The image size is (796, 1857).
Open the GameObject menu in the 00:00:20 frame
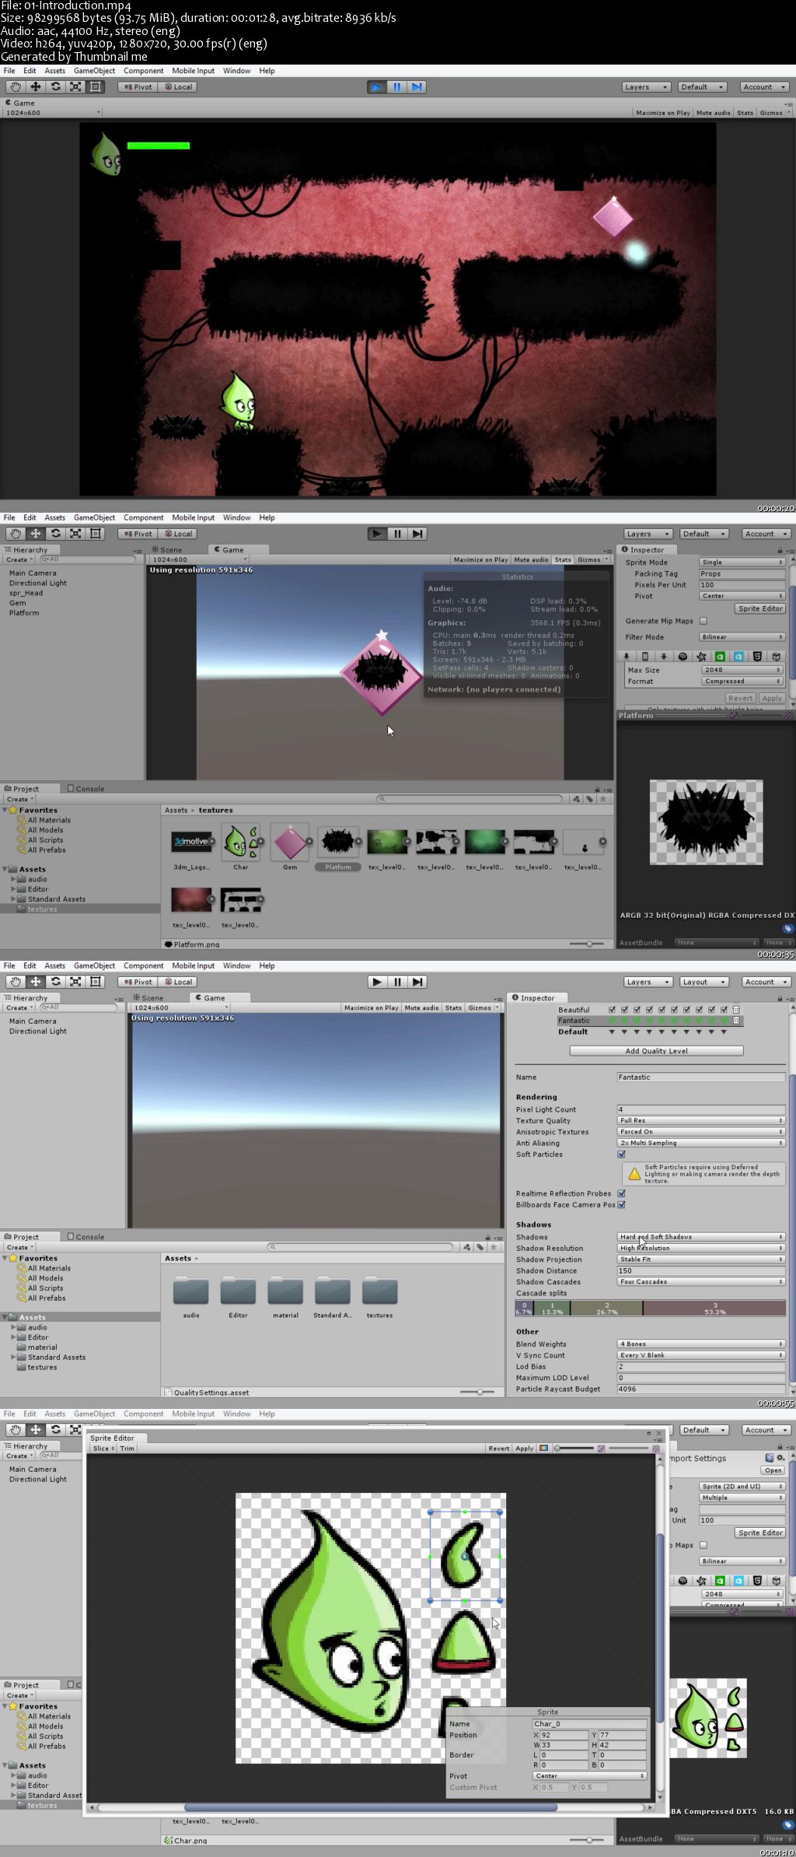(x=94, y=71)
